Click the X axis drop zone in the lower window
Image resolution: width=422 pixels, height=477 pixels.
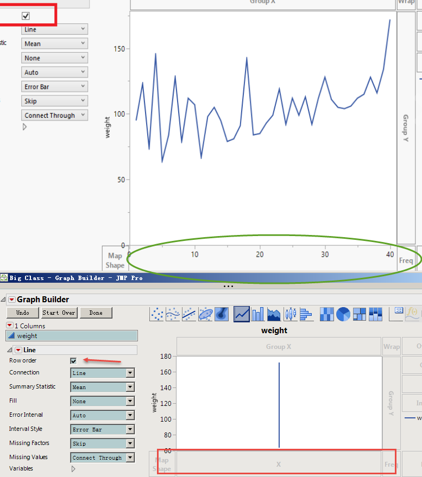[x=279, y=464]
